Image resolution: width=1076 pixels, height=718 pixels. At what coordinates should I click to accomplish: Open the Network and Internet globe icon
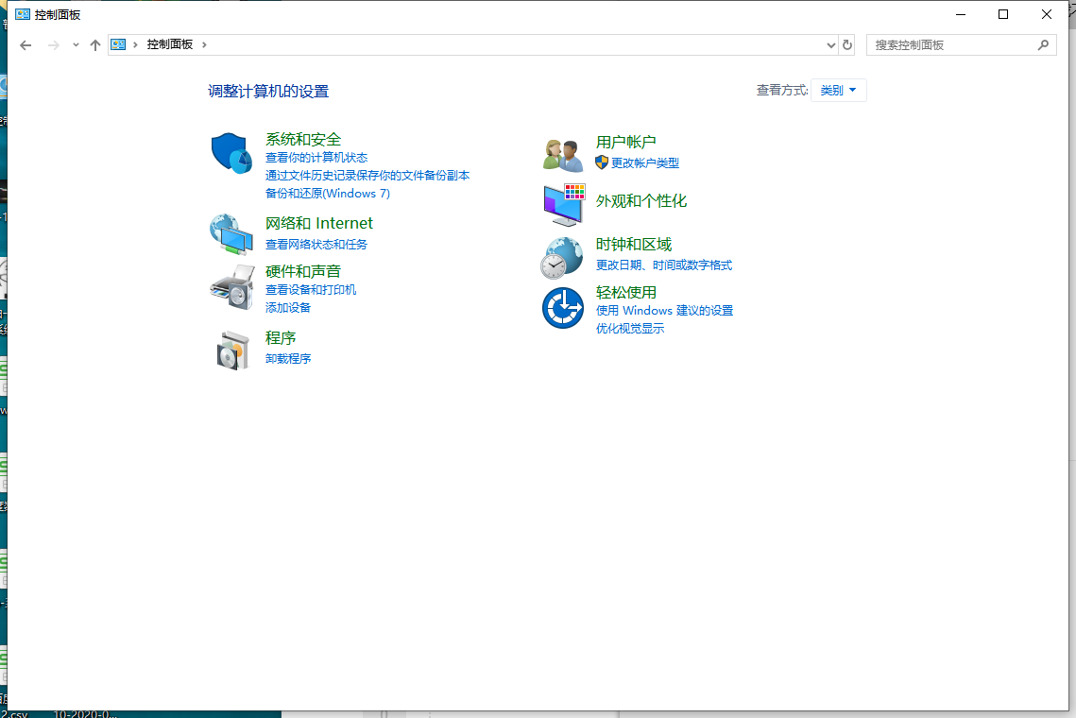[231, 234]
